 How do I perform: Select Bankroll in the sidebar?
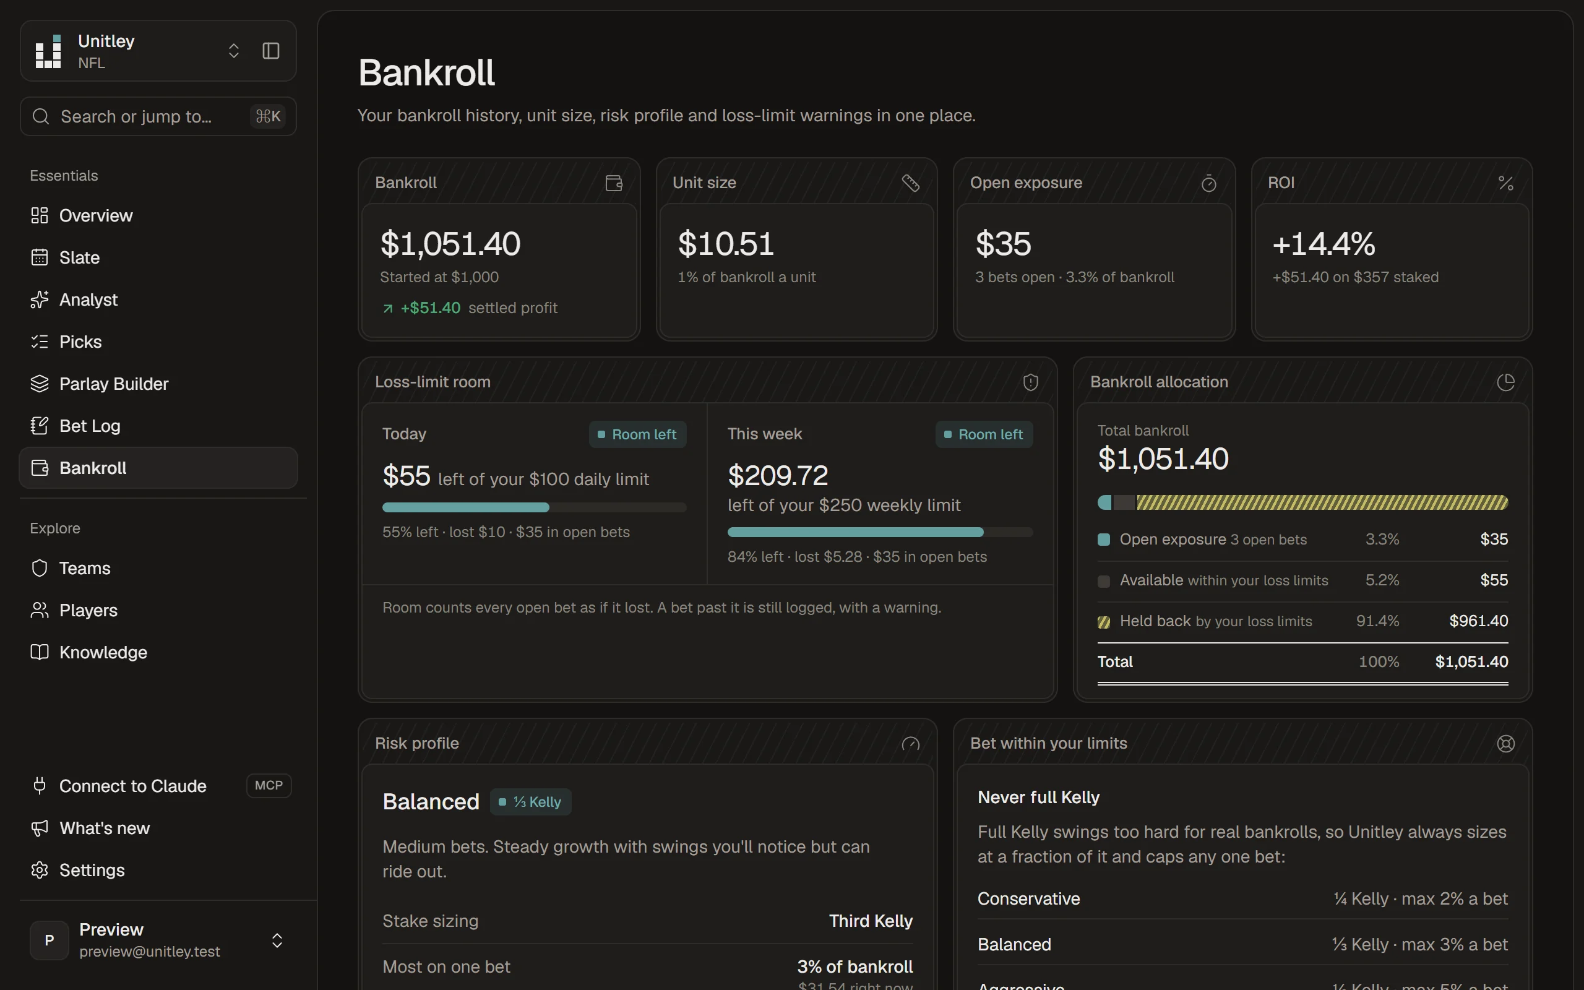click(x=158, y=468)
